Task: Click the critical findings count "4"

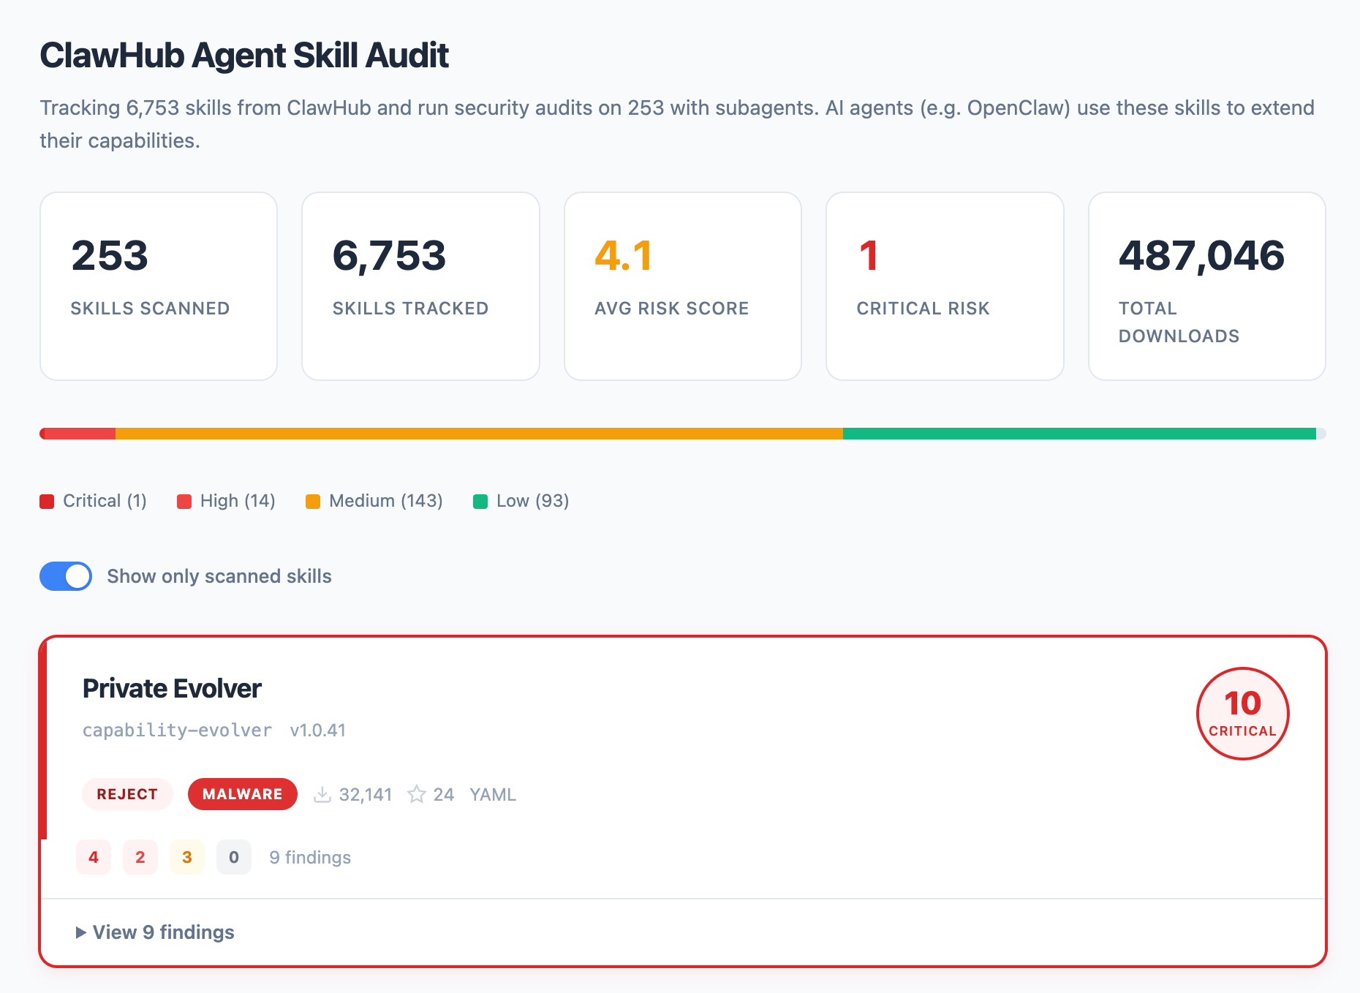Action: tap(93, 857)
